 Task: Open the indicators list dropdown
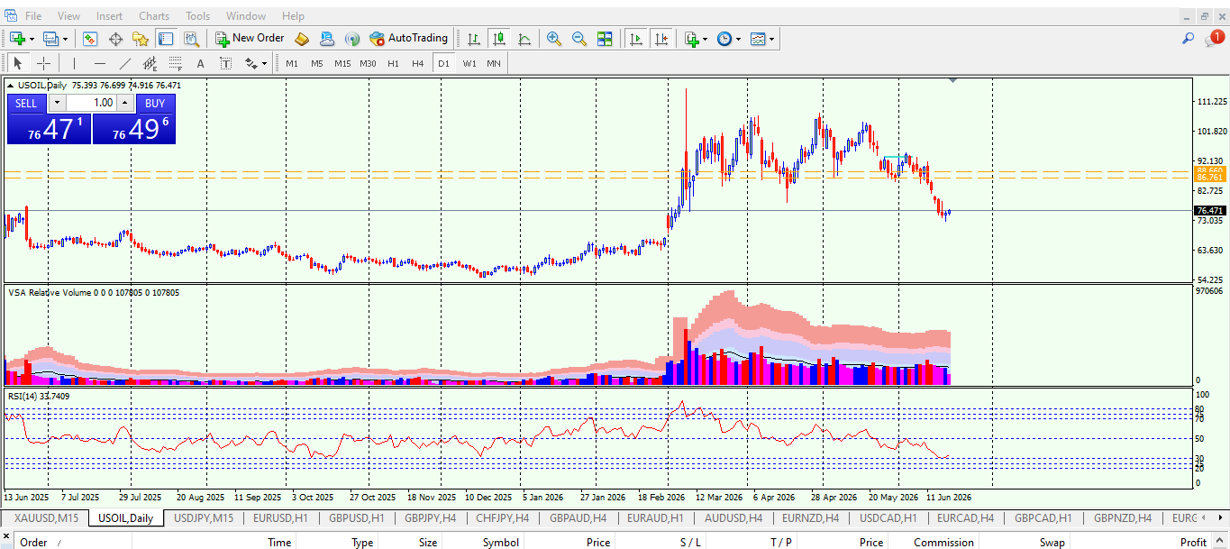point(696,39)
